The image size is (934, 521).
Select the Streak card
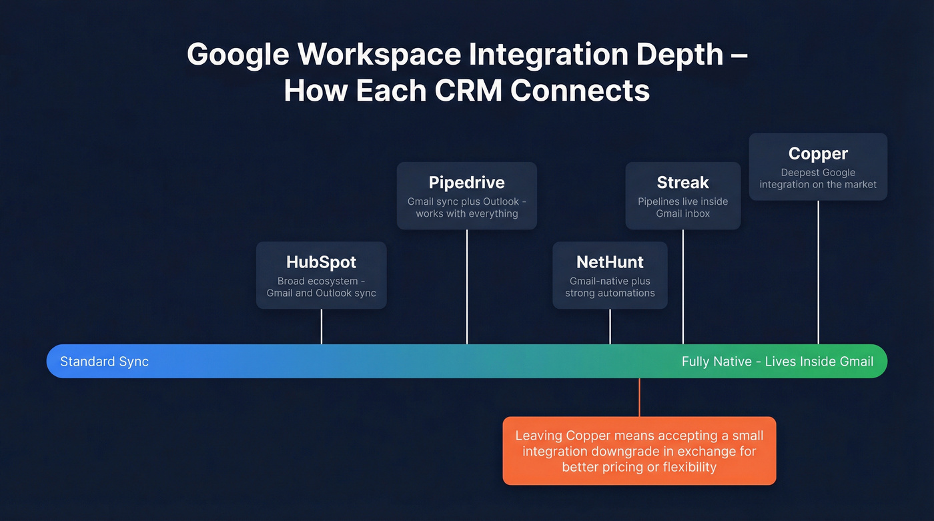pos(682,195)
